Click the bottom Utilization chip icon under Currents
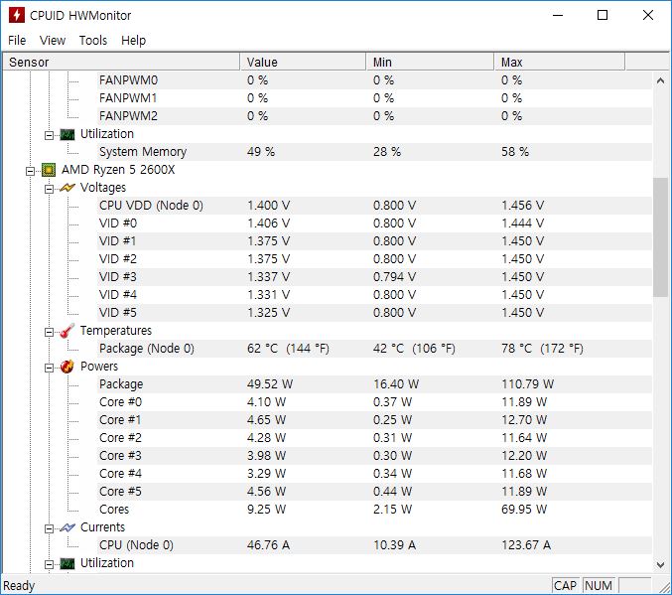 tap(67, 563)
